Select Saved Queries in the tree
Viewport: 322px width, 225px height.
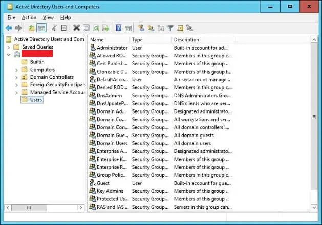(x=37, y=47)
